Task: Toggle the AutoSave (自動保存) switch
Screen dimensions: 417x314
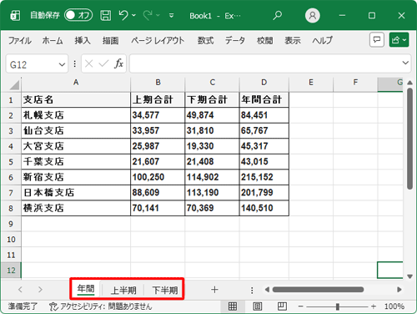Action: tap(78, 15)
